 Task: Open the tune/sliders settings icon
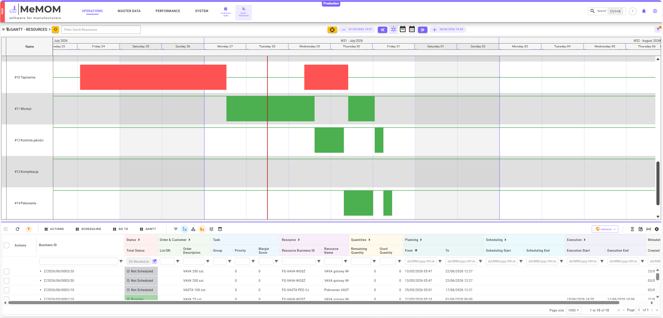[211, 229]
